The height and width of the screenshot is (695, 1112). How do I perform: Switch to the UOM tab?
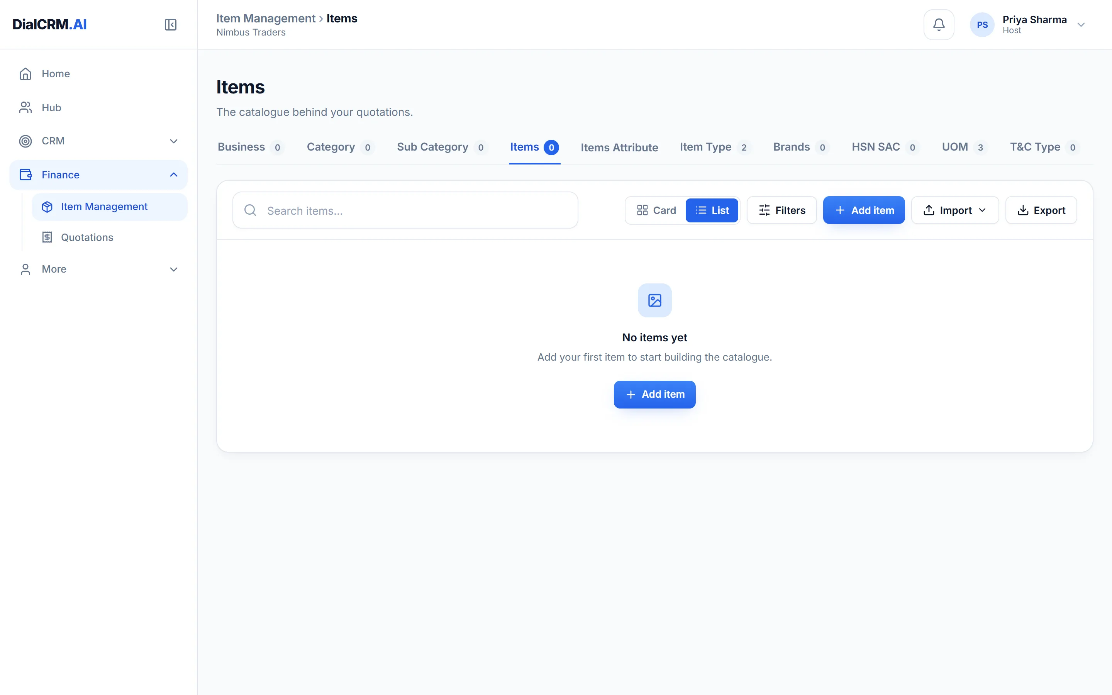pyautogui.click(x=965, y=147)
